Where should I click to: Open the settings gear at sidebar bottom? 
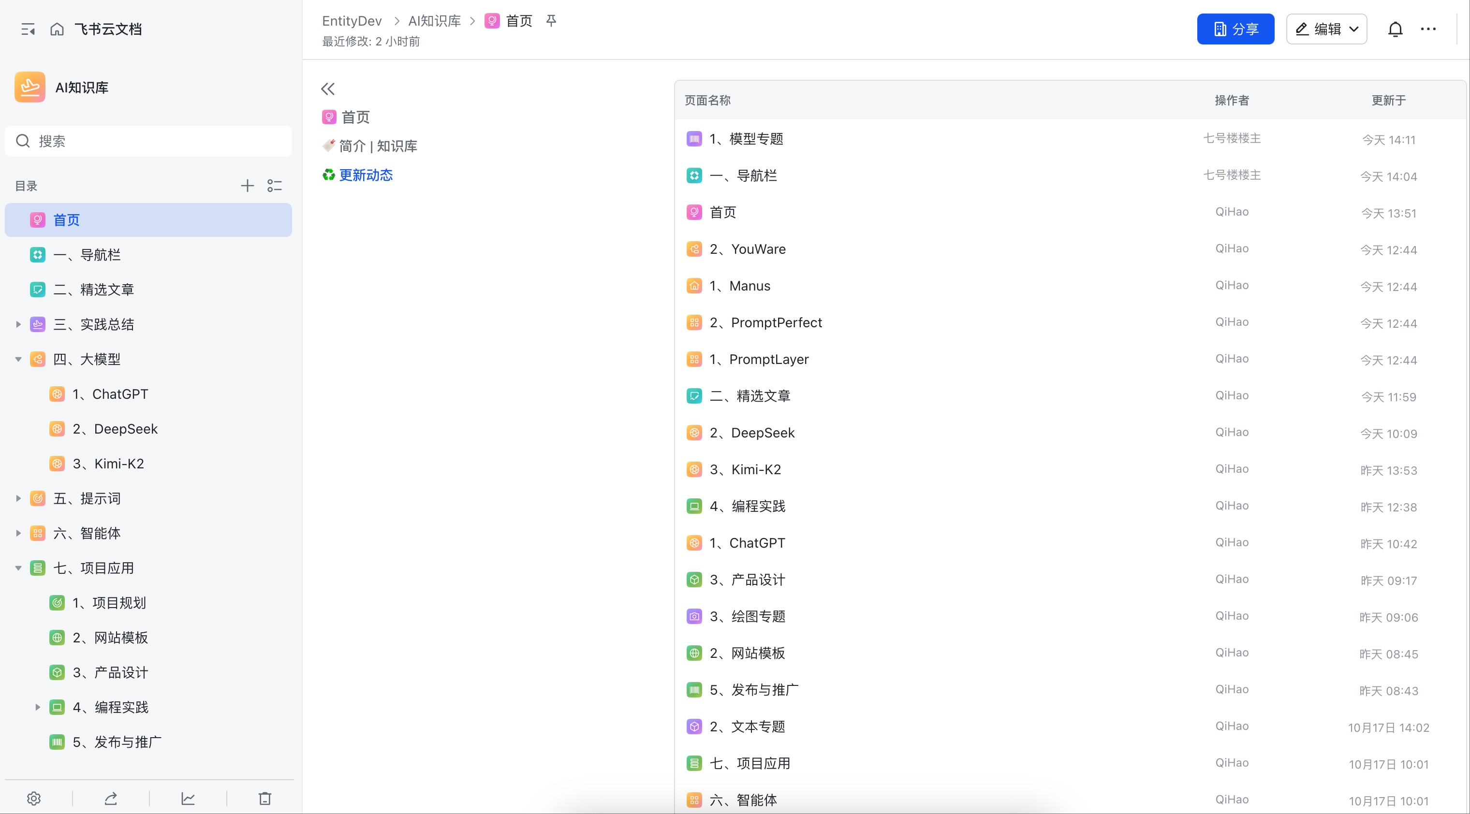click(34, 798)
